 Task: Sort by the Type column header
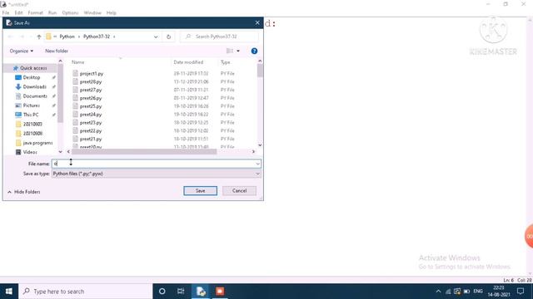[x=226, y=62]
